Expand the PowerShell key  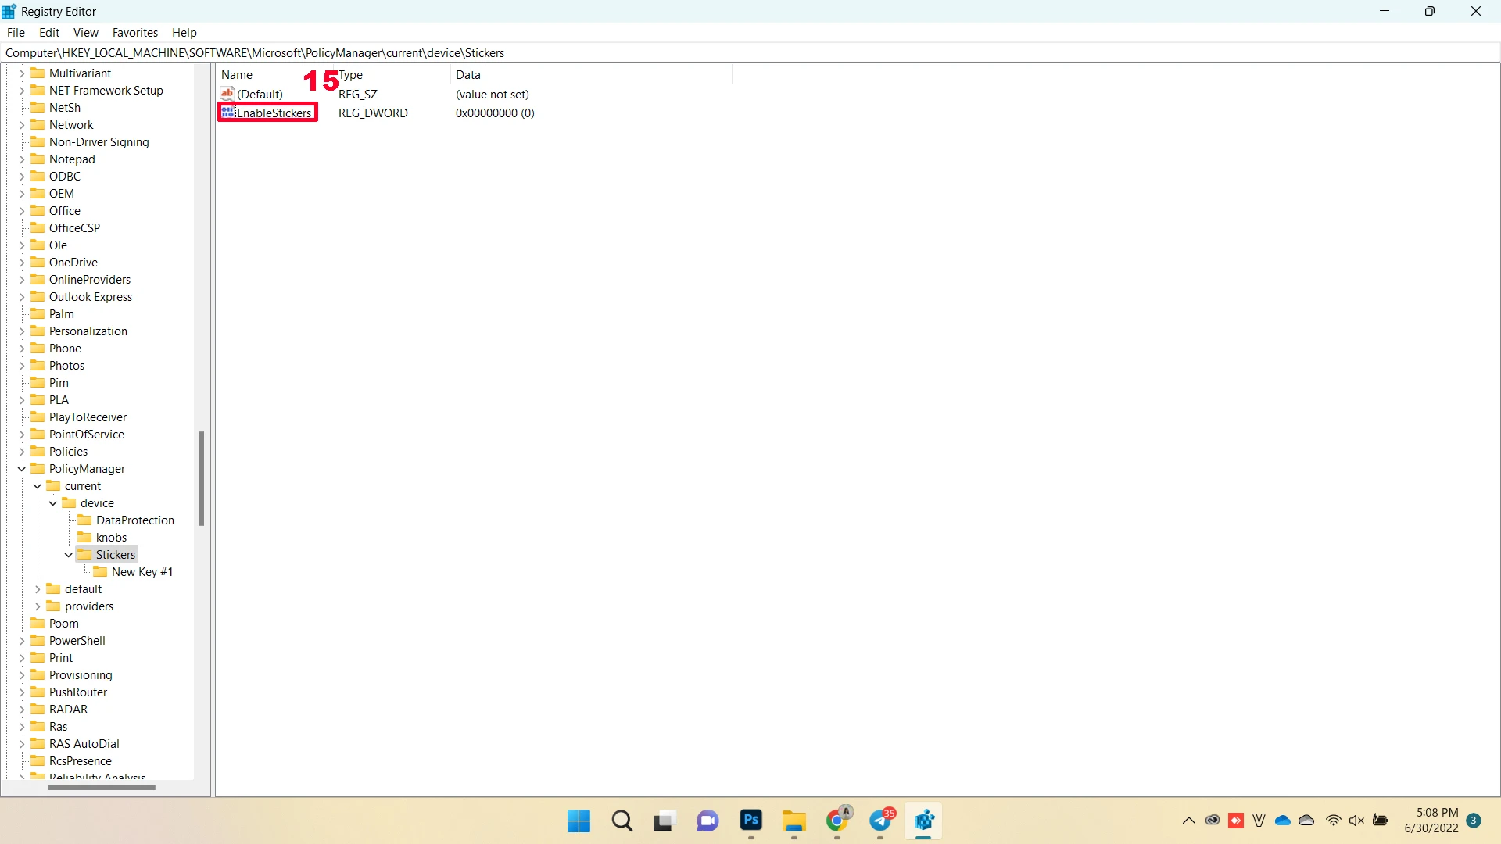pyautogui.click(x=22, y=641)
